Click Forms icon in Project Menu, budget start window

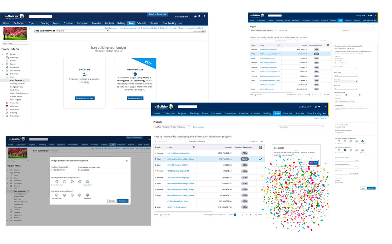pyautogui.click(x=7, y=61)
